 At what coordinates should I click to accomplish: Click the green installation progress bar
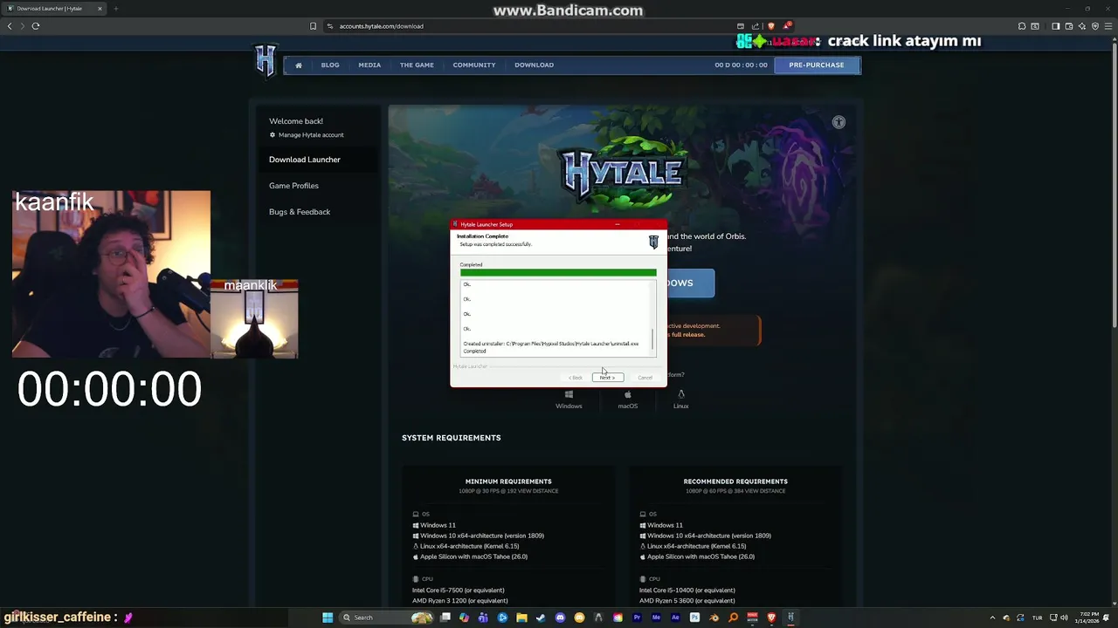pos(558,273)
